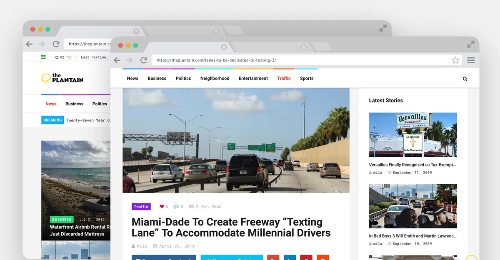
Task: Reload the texting lane article page
Action: [144, 60]
